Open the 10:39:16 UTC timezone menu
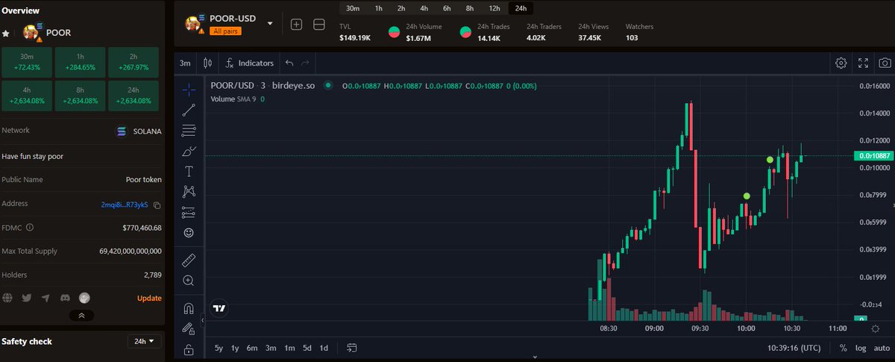The image size is (895, 362). click(794, 348)
